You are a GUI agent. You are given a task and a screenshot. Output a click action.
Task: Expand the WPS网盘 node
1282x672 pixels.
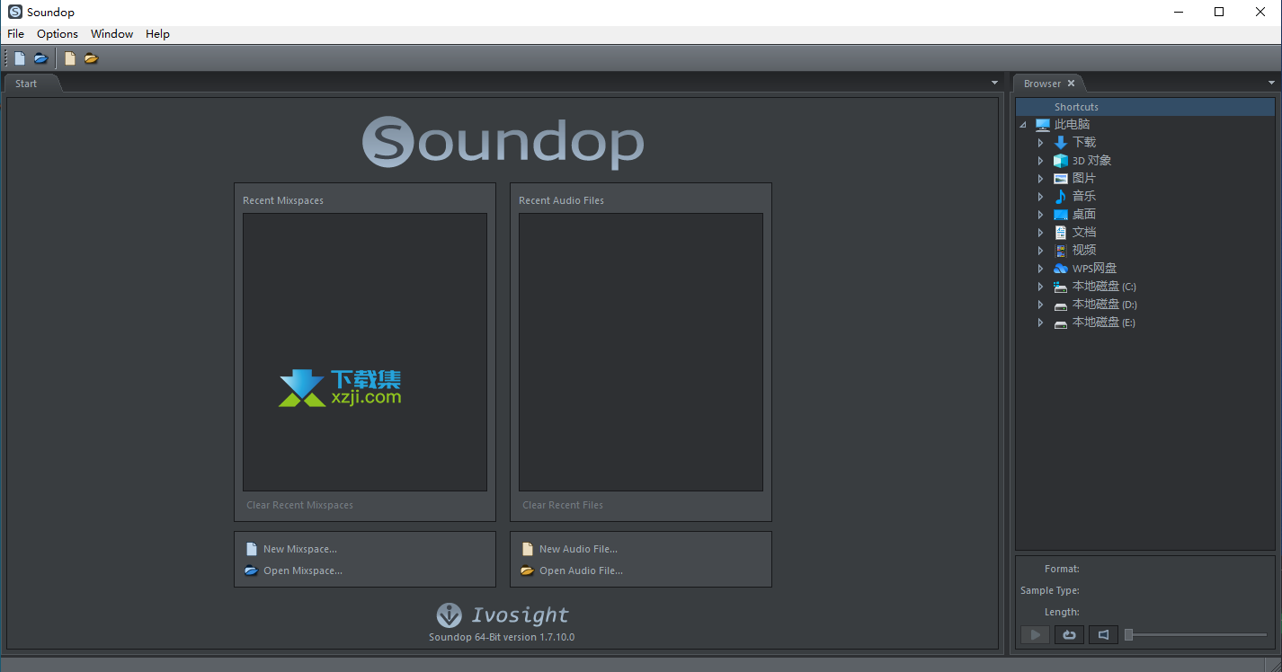1041,269
